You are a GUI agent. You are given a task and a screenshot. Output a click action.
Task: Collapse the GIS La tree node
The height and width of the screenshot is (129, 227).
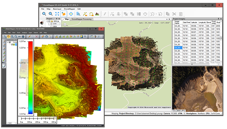click(47, 21)
